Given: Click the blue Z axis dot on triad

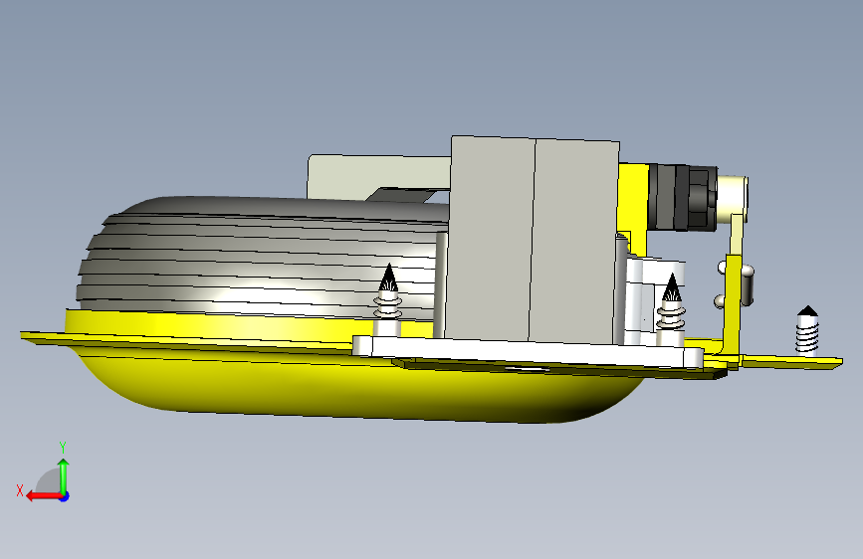Looking at the screenshot, I should pos(65,496).
